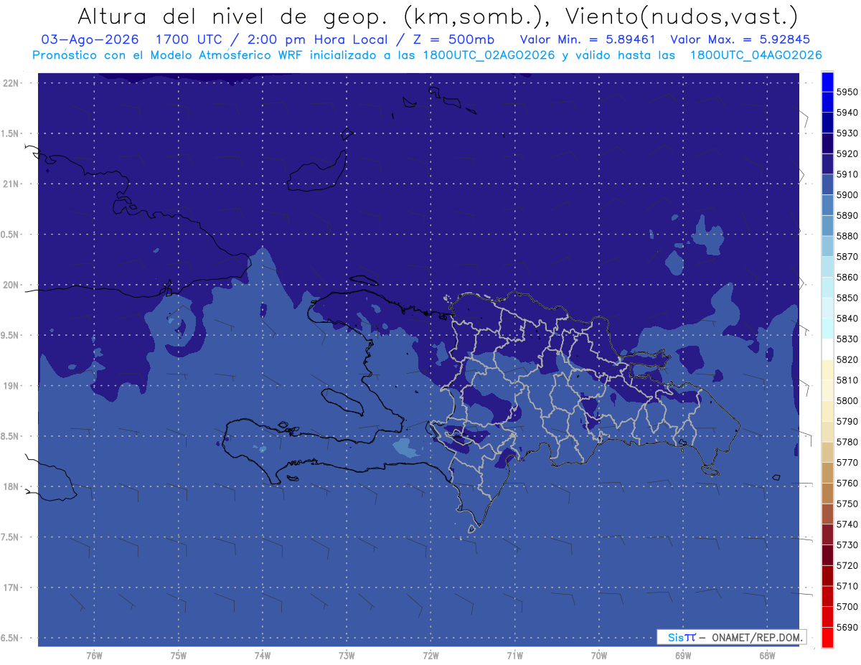Click the '22N' latitude label
861x665 pixels.
click(12, 83)
